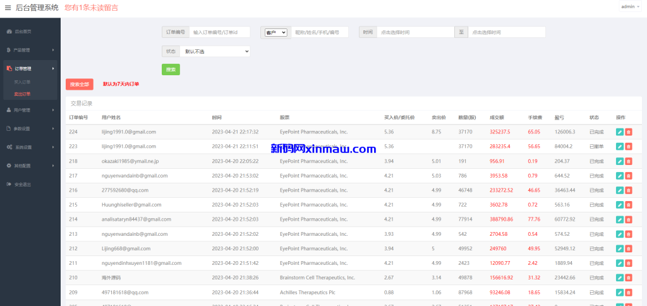The image size is (647, 306).
Task: Click the 参数设置 file icon
Action: pos(9,128)
